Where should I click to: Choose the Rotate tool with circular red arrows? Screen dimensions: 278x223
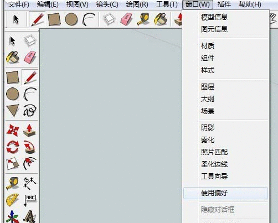coord(13,147)
